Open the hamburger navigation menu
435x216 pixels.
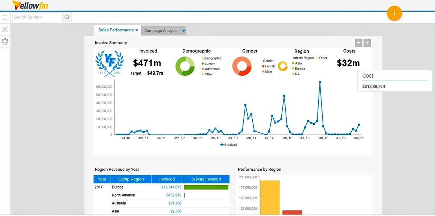pyautogui.click(x=5, y=17)
